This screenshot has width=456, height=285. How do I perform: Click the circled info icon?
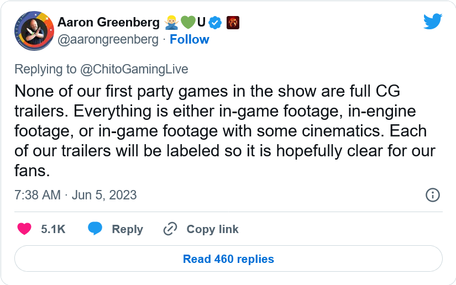pyautogui.click(x=432, y=195)
